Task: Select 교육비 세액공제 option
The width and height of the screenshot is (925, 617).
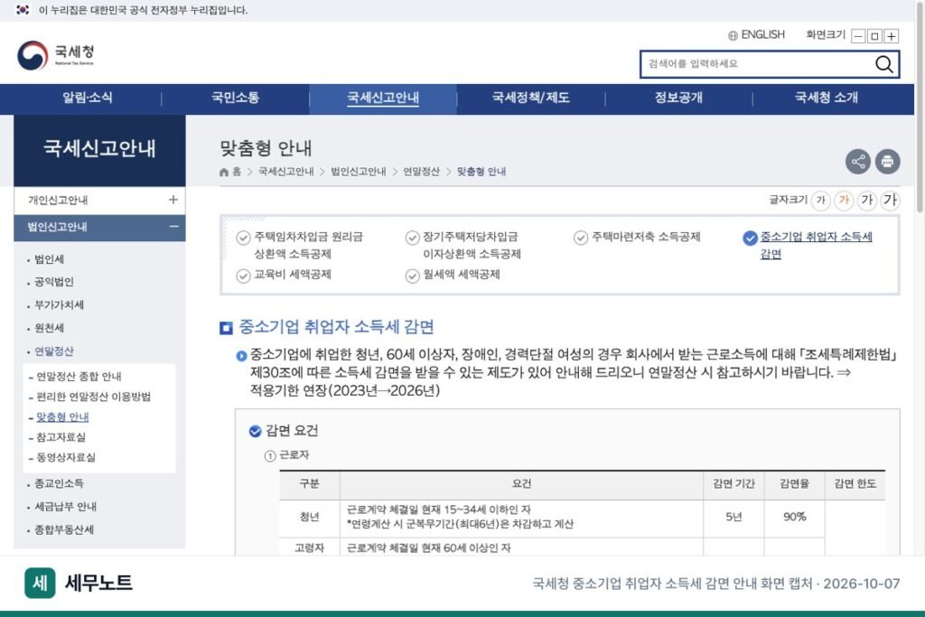Action: point(284,275)
